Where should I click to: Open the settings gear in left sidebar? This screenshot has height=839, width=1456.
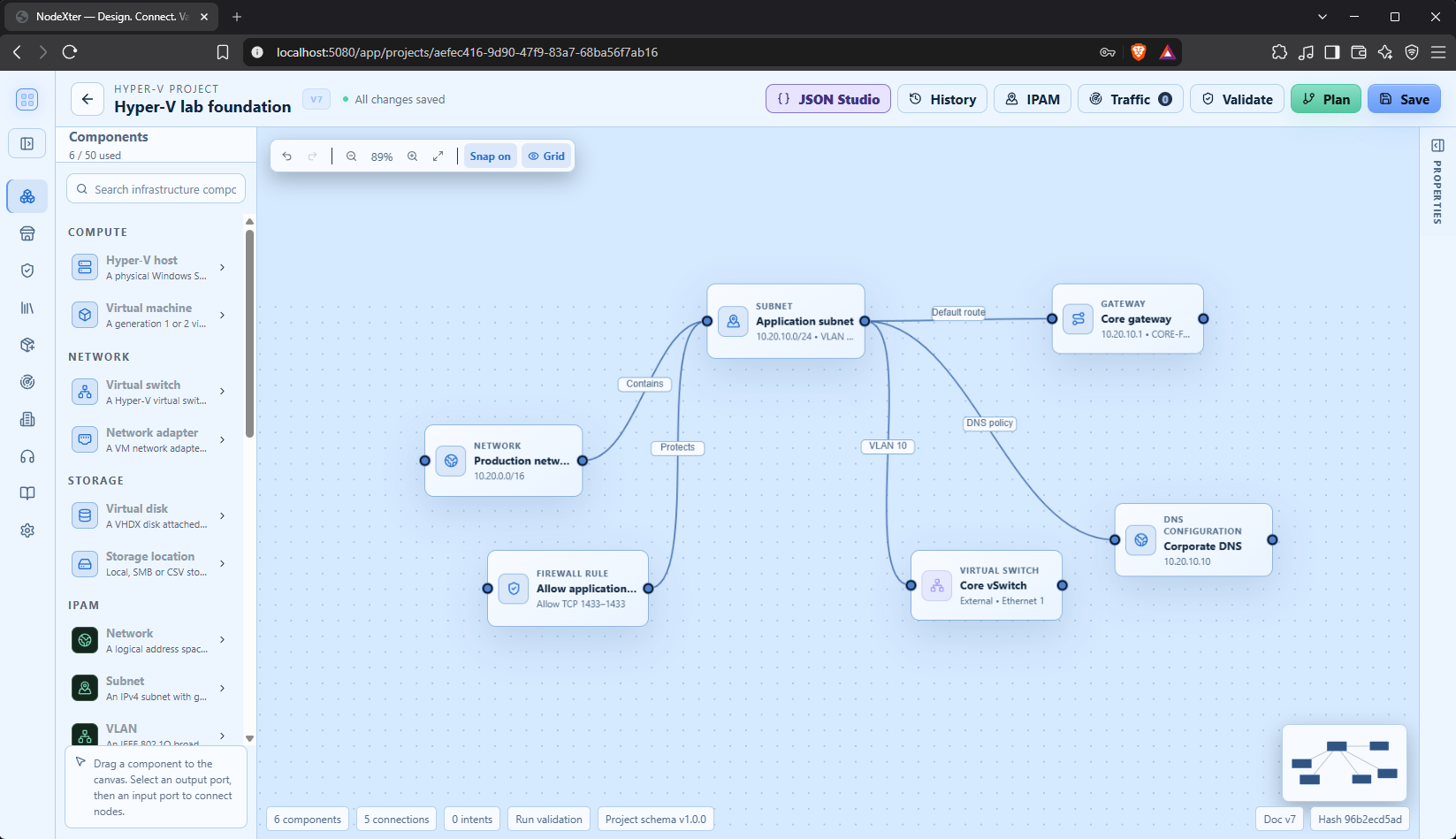(x=27, y=530)
